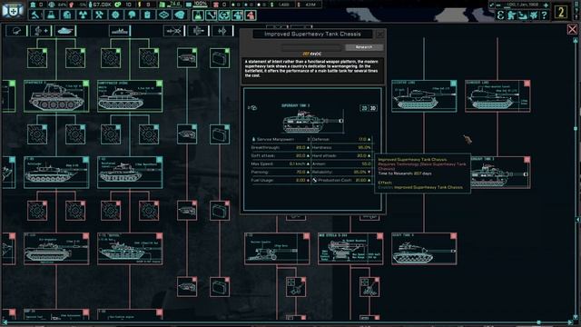Viewport: 581px width, 327px height.
Task: Click the Improved Superheavy Tank Chassis title
Action: tap(312, 35)
